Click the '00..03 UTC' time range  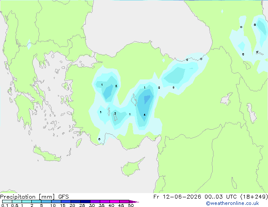[221, 197]
